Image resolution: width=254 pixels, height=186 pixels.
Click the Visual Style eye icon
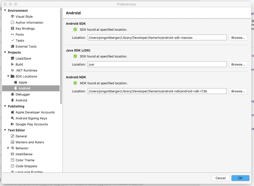(12, 16)
